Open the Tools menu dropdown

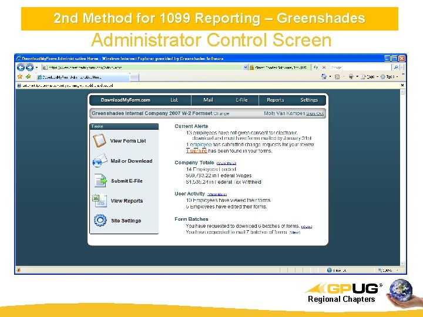[x=389, y=77]
